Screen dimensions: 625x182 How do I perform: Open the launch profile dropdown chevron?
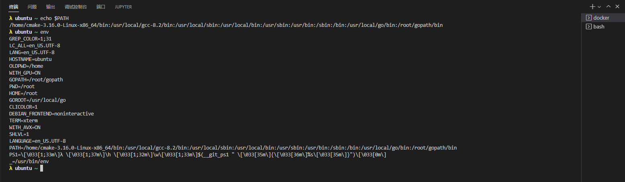pos(599,7)
